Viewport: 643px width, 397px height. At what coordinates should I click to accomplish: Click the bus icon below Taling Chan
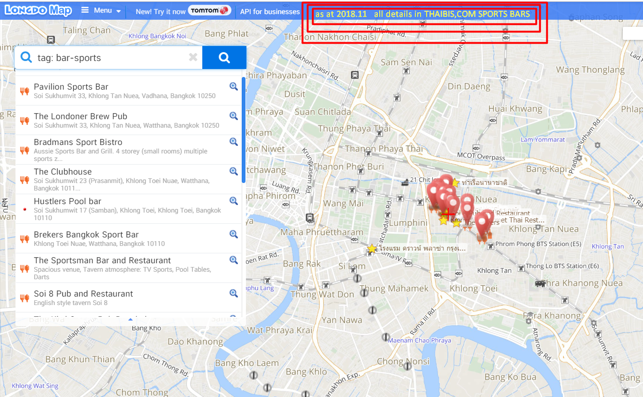coord(51,40)
